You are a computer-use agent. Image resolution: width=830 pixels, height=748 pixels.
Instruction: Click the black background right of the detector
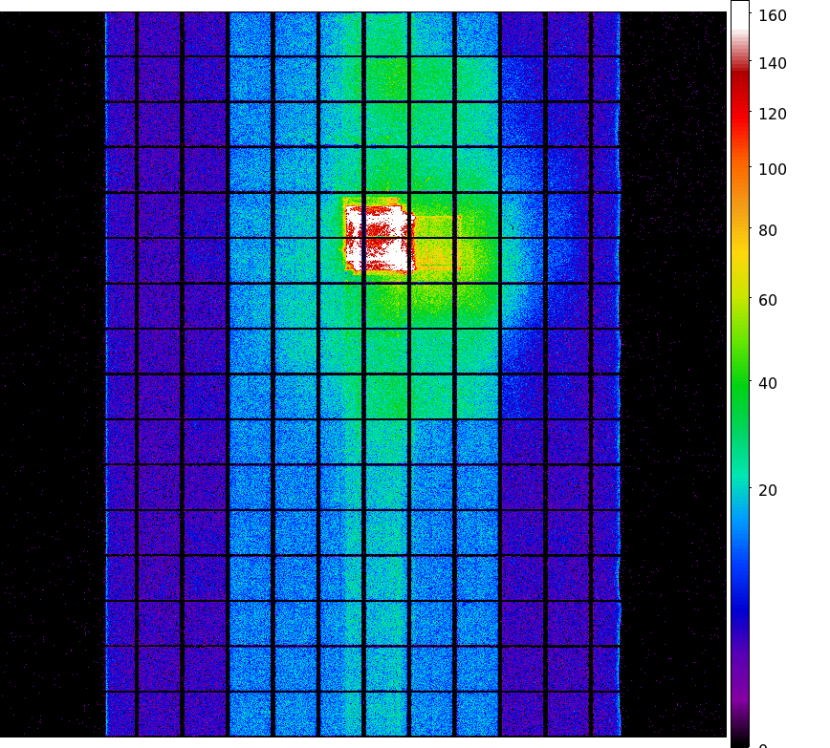point(674,382)
